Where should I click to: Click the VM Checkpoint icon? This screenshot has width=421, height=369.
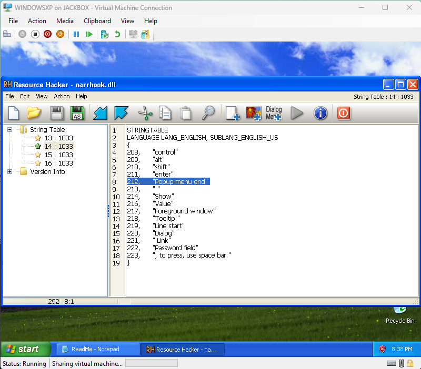point(105,34)
